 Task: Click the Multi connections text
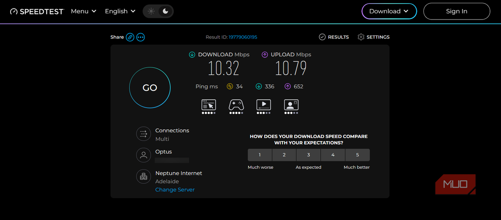tap(162, 139)
